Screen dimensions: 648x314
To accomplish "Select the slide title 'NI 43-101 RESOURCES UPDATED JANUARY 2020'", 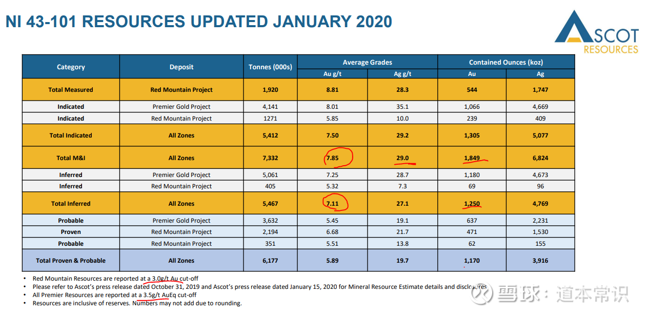I will [198, 22].
